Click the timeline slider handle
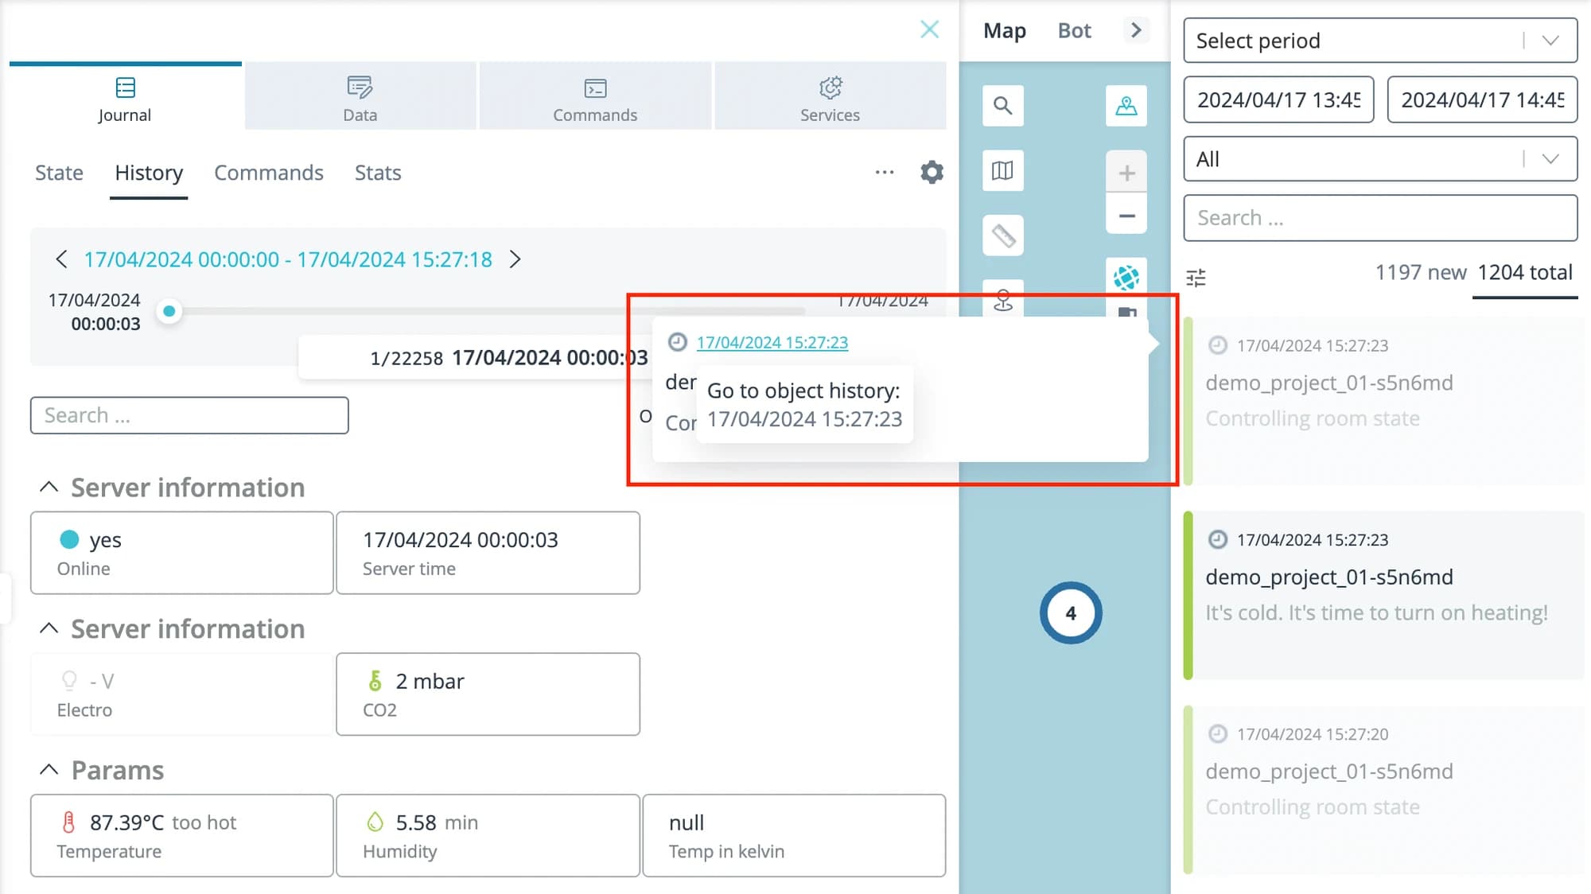Viewport: 1591px width, 894px height. (x=169, y=311)
